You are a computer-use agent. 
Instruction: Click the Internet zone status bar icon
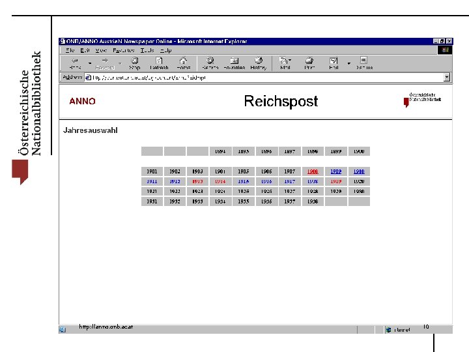388,330
